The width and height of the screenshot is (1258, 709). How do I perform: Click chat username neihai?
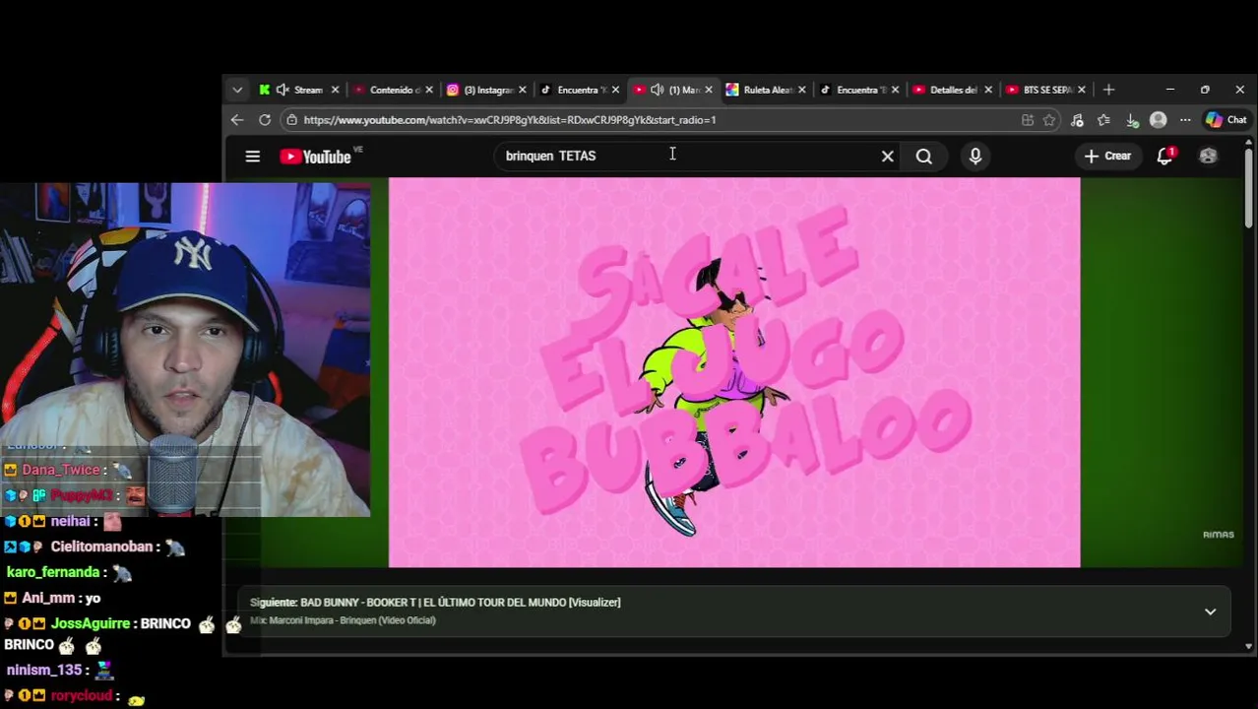(70, 521)
